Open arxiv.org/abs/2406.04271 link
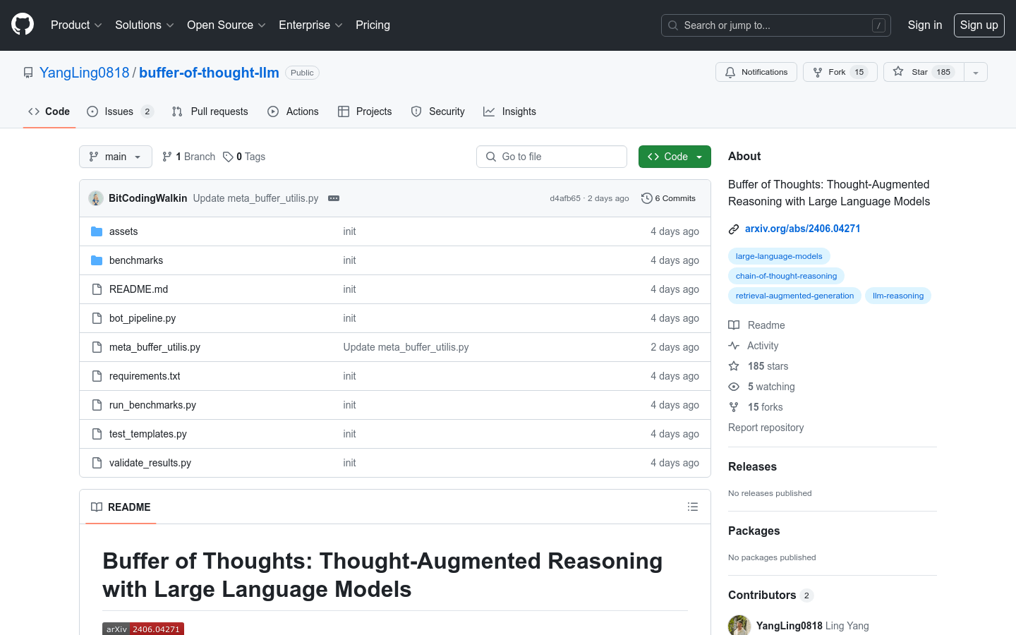 (x=803, y=229)
